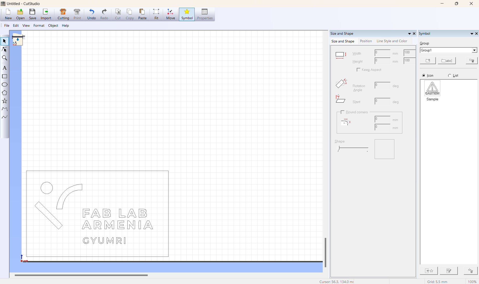
Task: Click the Move toolbar icon
Action: click(170, 14)
